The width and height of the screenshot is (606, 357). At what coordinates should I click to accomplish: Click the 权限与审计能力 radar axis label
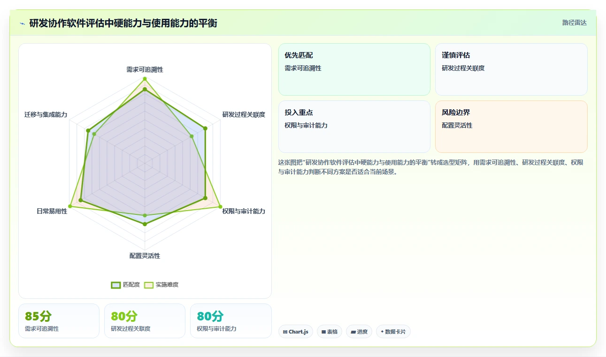[244, 211]
